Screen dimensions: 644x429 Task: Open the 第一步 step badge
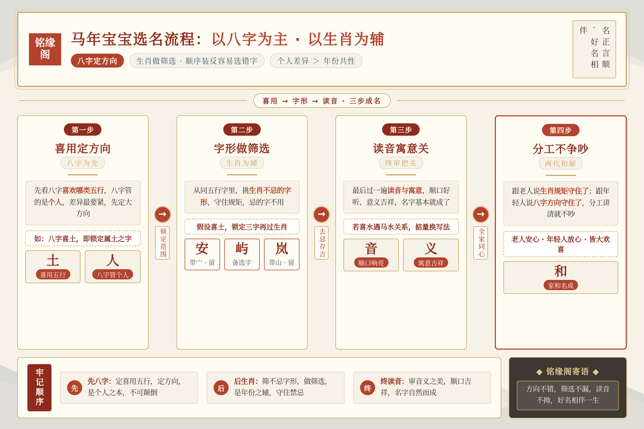point(82,130)
